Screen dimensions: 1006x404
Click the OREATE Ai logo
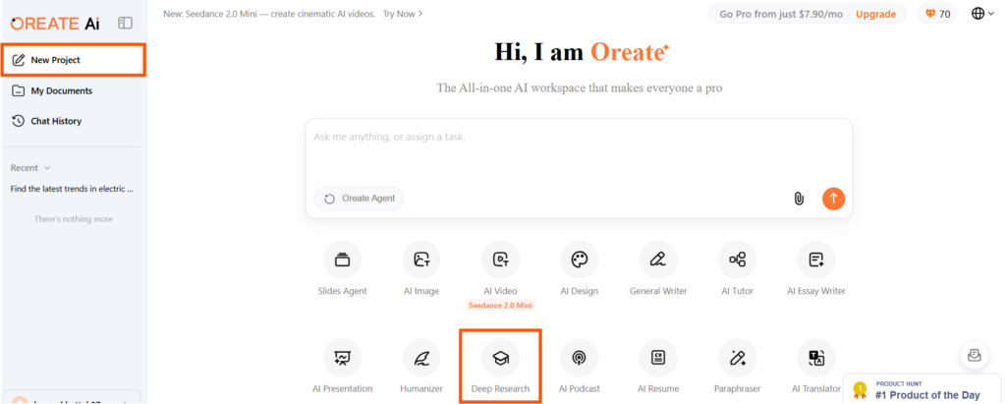coord(55,24)
